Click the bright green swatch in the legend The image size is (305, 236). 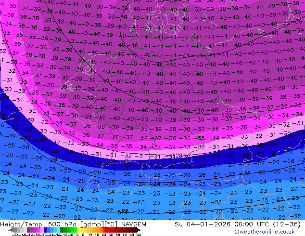pyautogui.click(x=75, y=230)
